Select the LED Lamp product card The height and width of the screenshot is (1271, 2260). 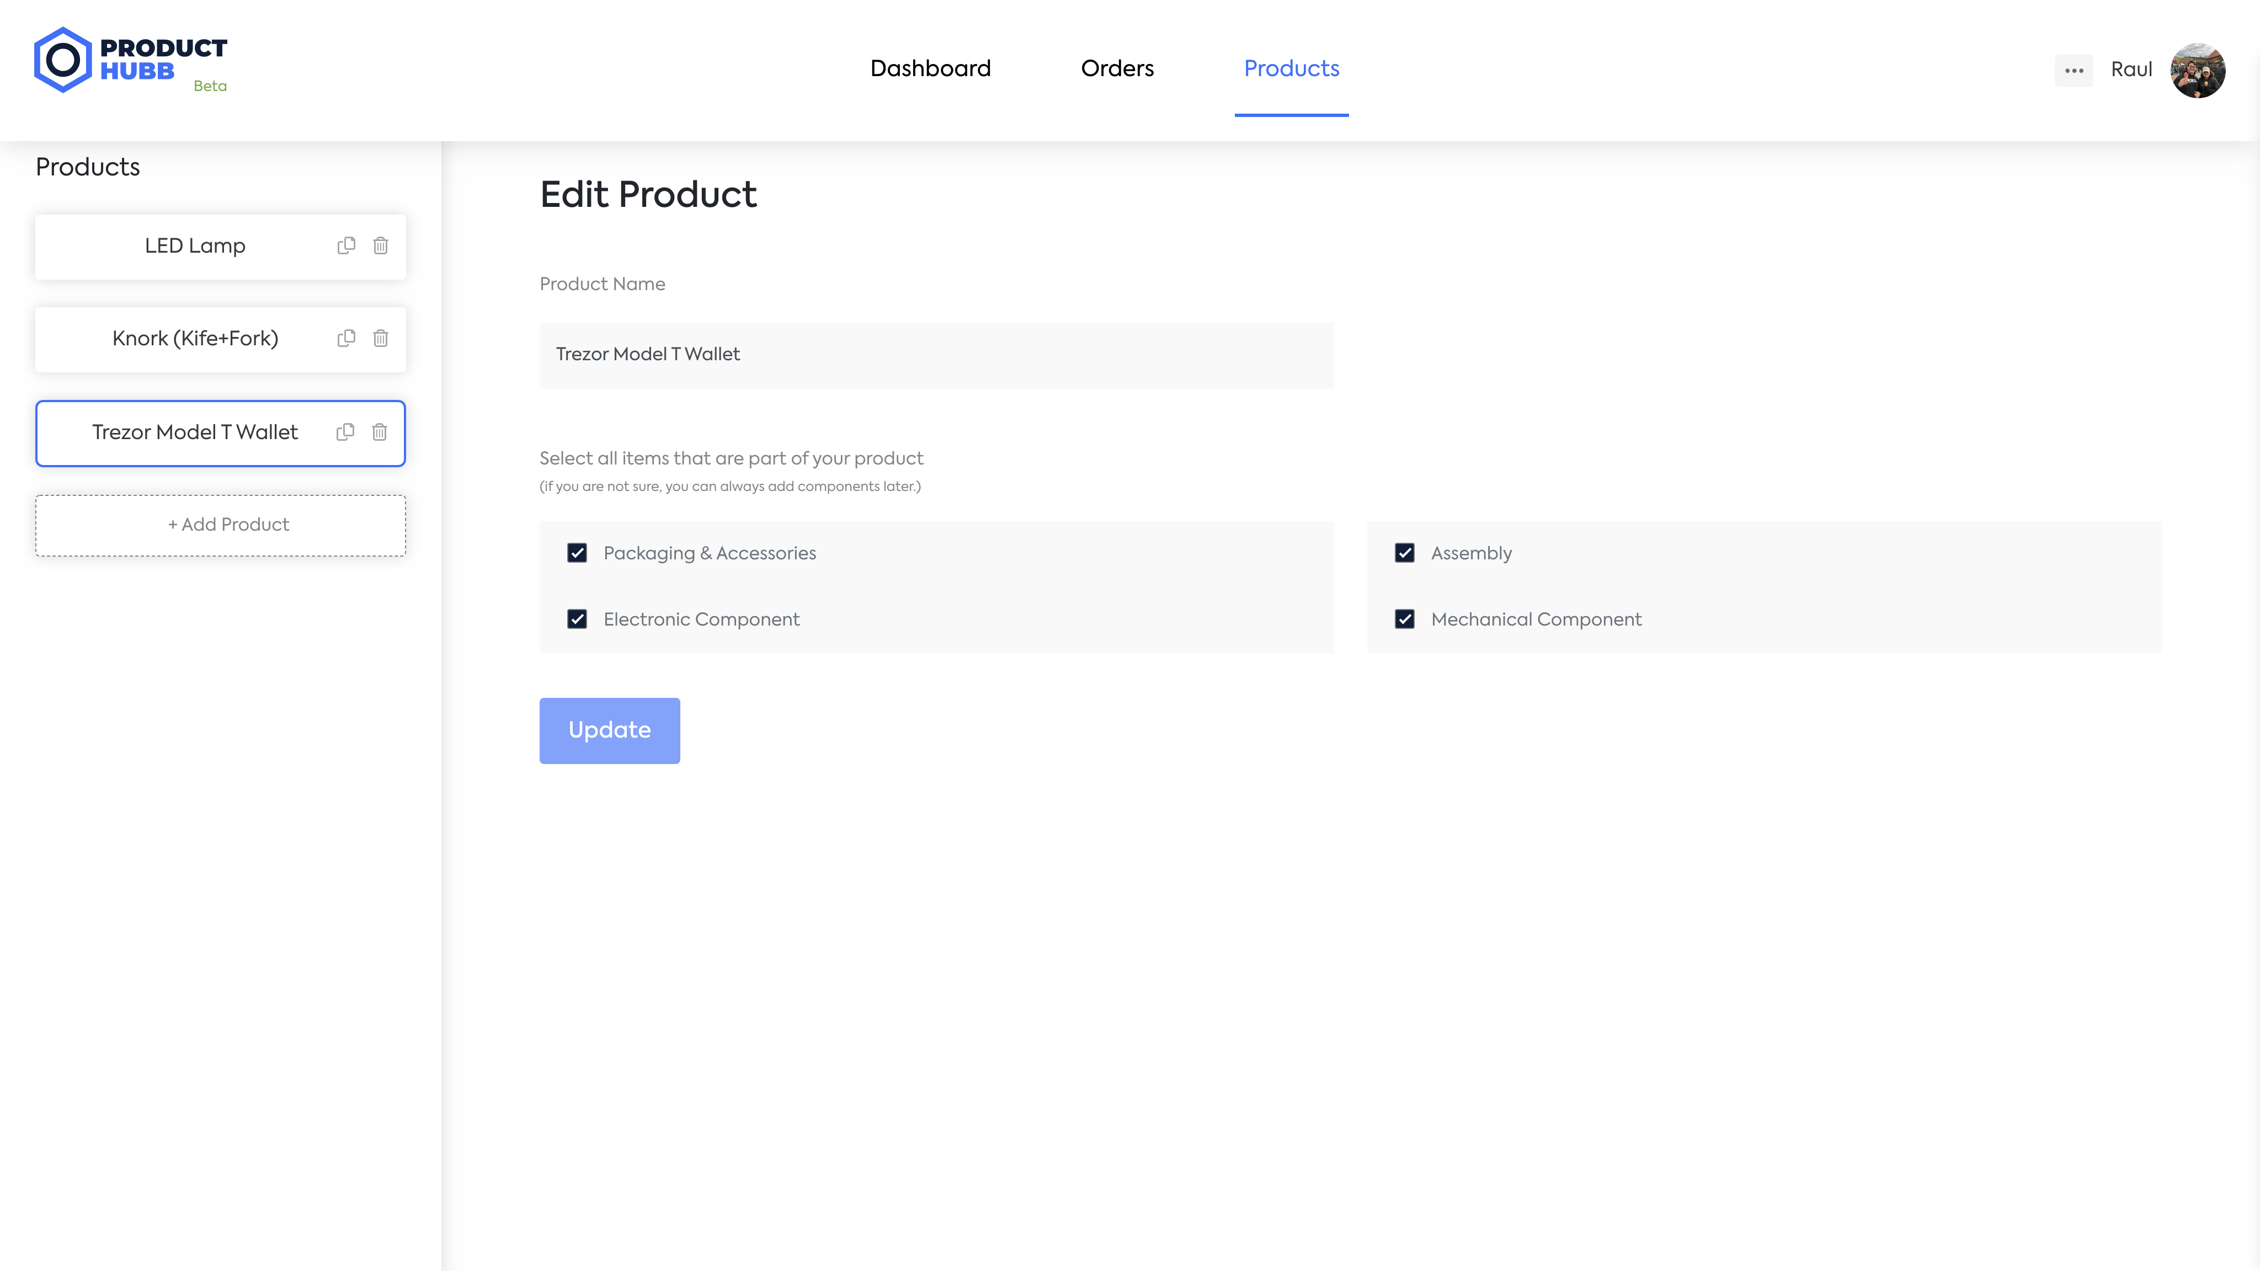pyautogui.click(x=220, y=247)
